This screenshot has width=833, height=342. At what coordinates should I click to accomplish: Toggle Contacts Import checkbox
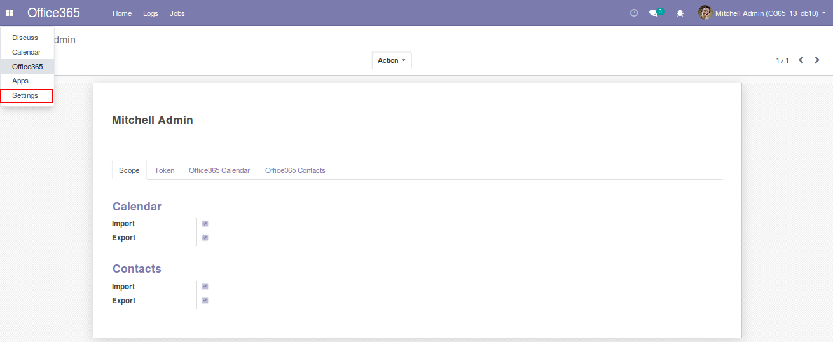click(205, 287)
